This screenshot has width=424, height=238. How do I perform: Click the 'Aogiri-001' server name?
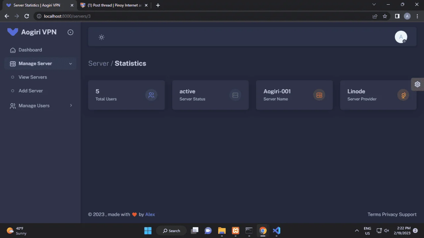tap(277, 91)
